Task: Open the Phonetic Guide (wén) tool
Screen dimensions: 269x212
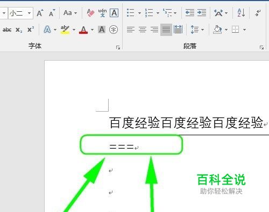Action: tap(102, 13)
